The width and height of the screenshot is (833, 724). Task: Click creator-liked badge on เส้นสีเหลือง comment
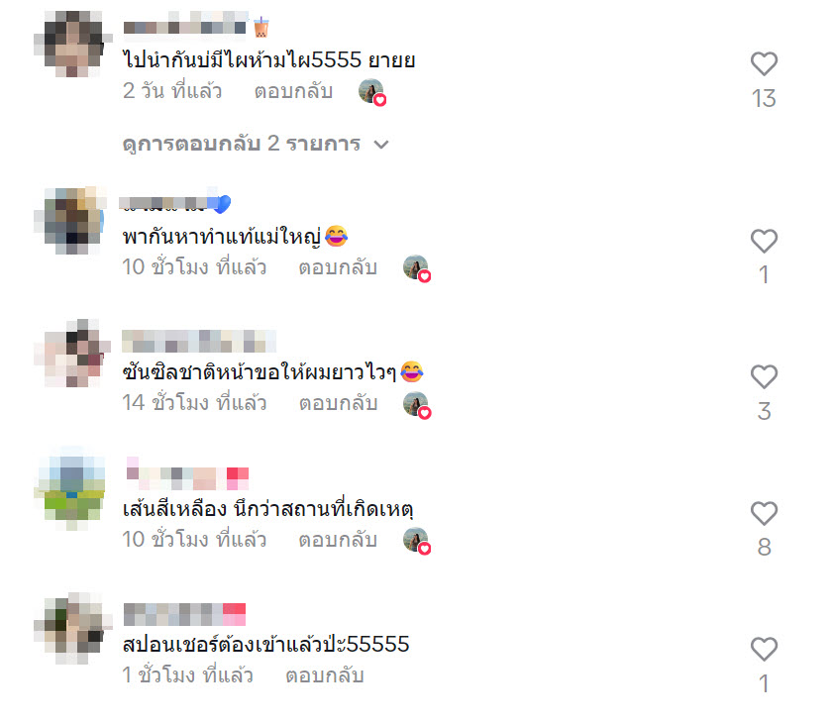(x=417, y=542)
